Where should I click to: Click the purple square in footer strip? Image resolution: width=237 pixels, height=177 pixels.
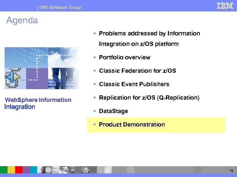(x=26, y=170)
